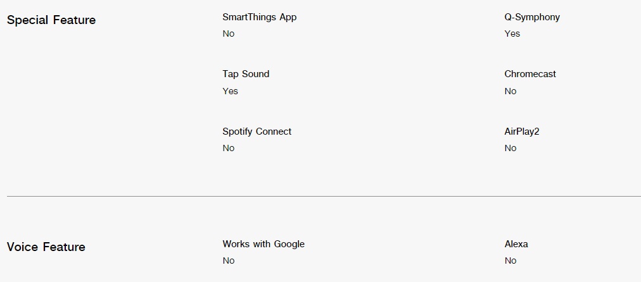
Task: Click the No value under Spotify Connect
Action: 229,148
